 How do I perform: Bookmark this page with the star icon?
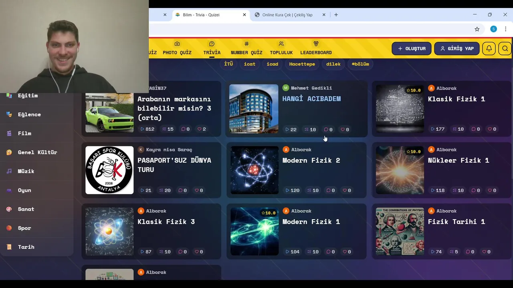click(477, 29)
